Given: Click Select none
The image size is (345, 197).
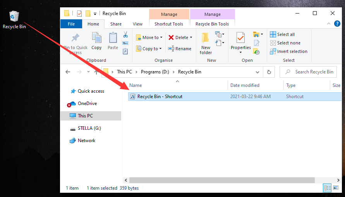Looking at the screenshot, I should 285,43.
